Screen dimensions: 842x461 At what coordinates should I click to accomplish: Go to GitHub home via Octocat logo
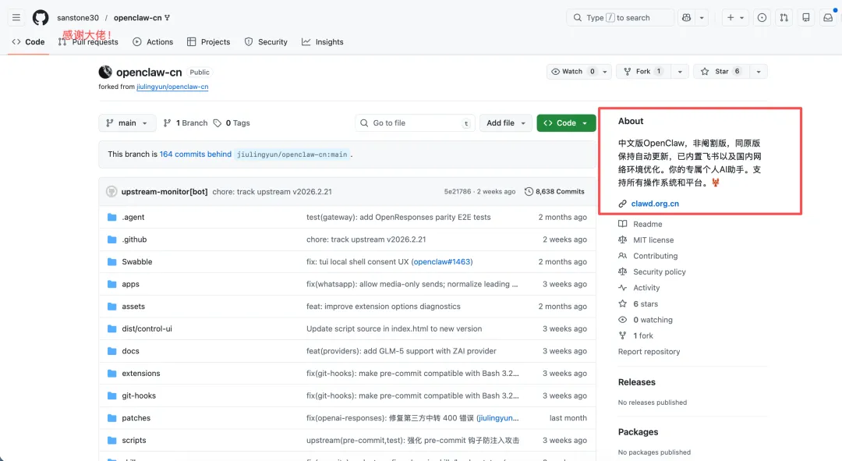pos(41,18)
